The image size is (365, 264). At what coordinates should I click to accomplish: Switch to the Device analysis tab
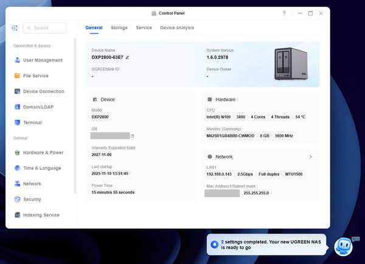pos(177,28)
